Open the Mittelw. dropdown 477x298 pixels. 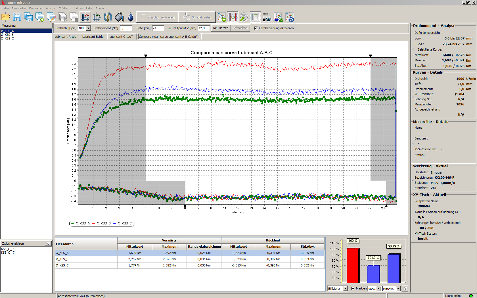(x=398, y=289)
